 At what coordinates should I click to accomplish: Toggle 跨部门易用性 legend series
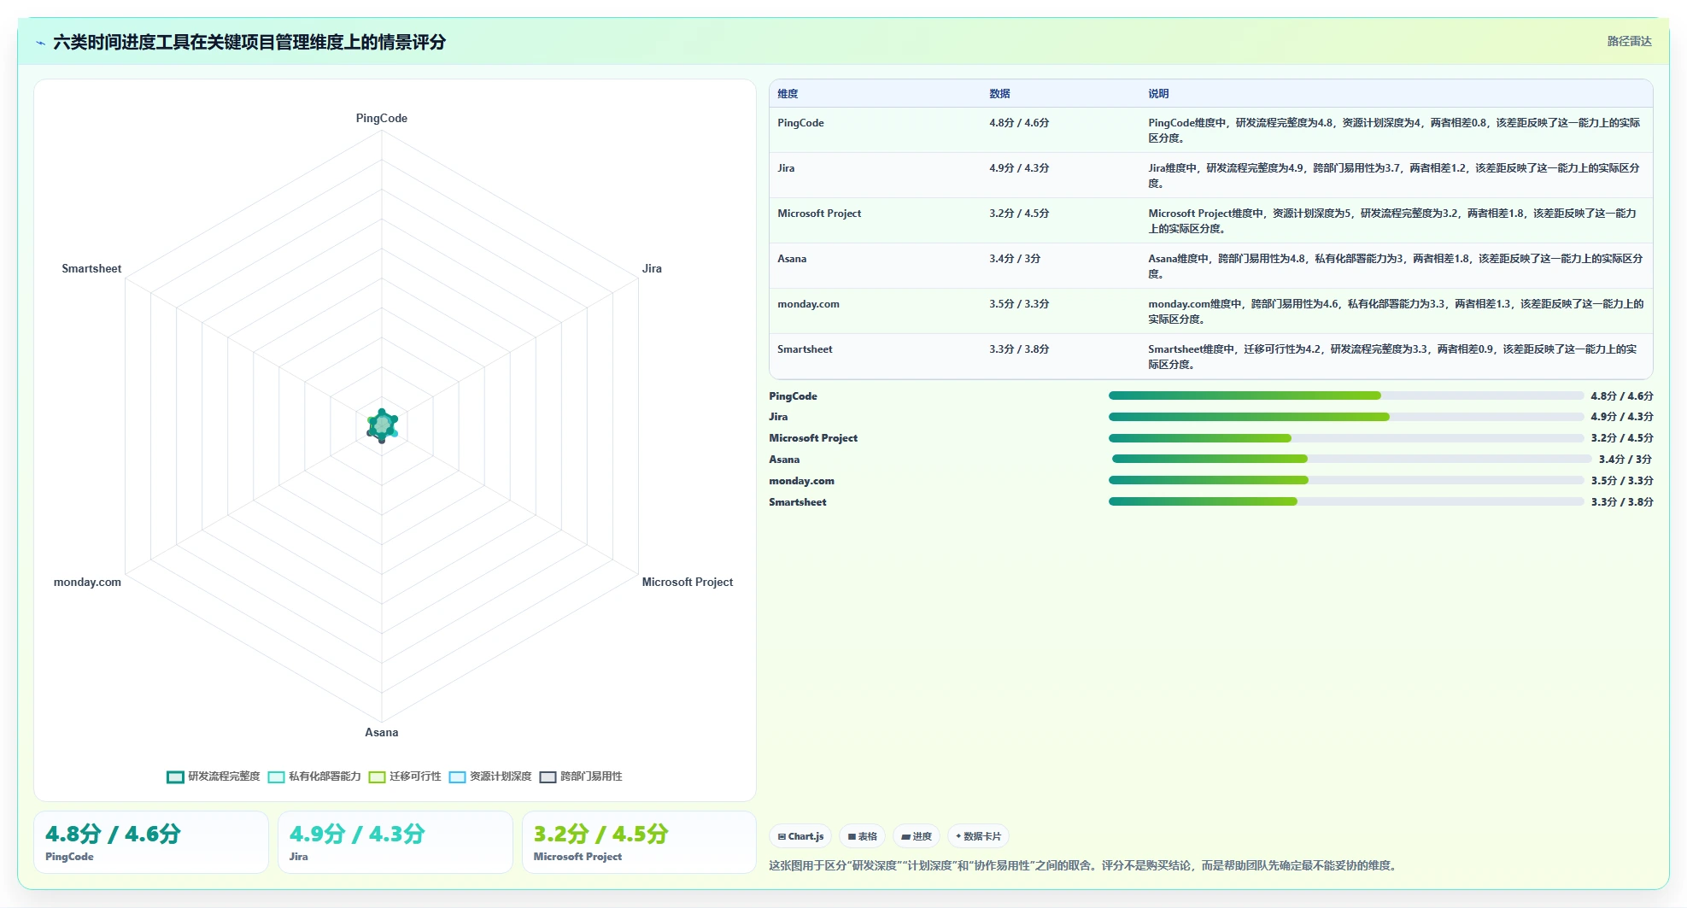(x=581, y=776)
